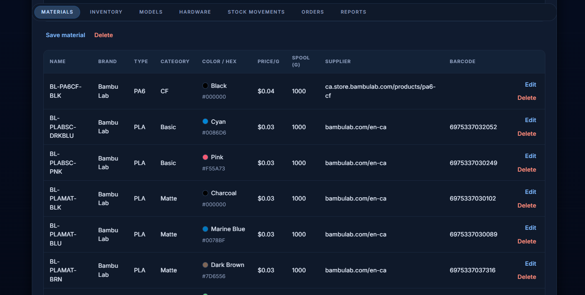The image size is (585, 295).
Task: Click the CATEGORY column header
Action: click(175, 61)
